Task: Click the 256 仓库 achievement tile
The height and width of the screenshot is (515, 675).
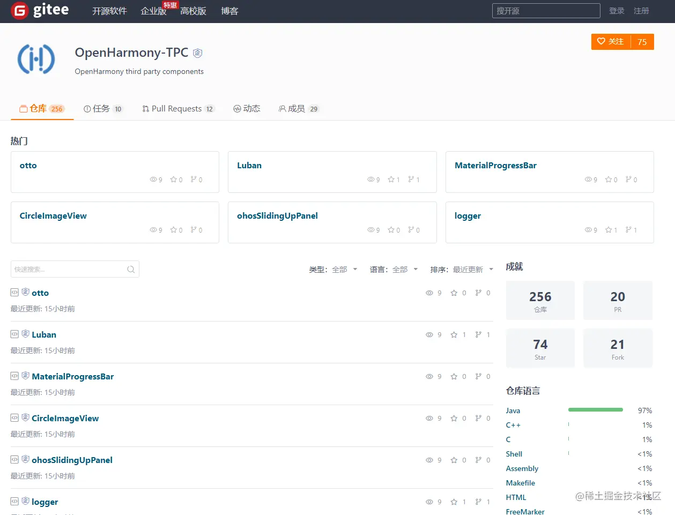Action: pos(540,301)
